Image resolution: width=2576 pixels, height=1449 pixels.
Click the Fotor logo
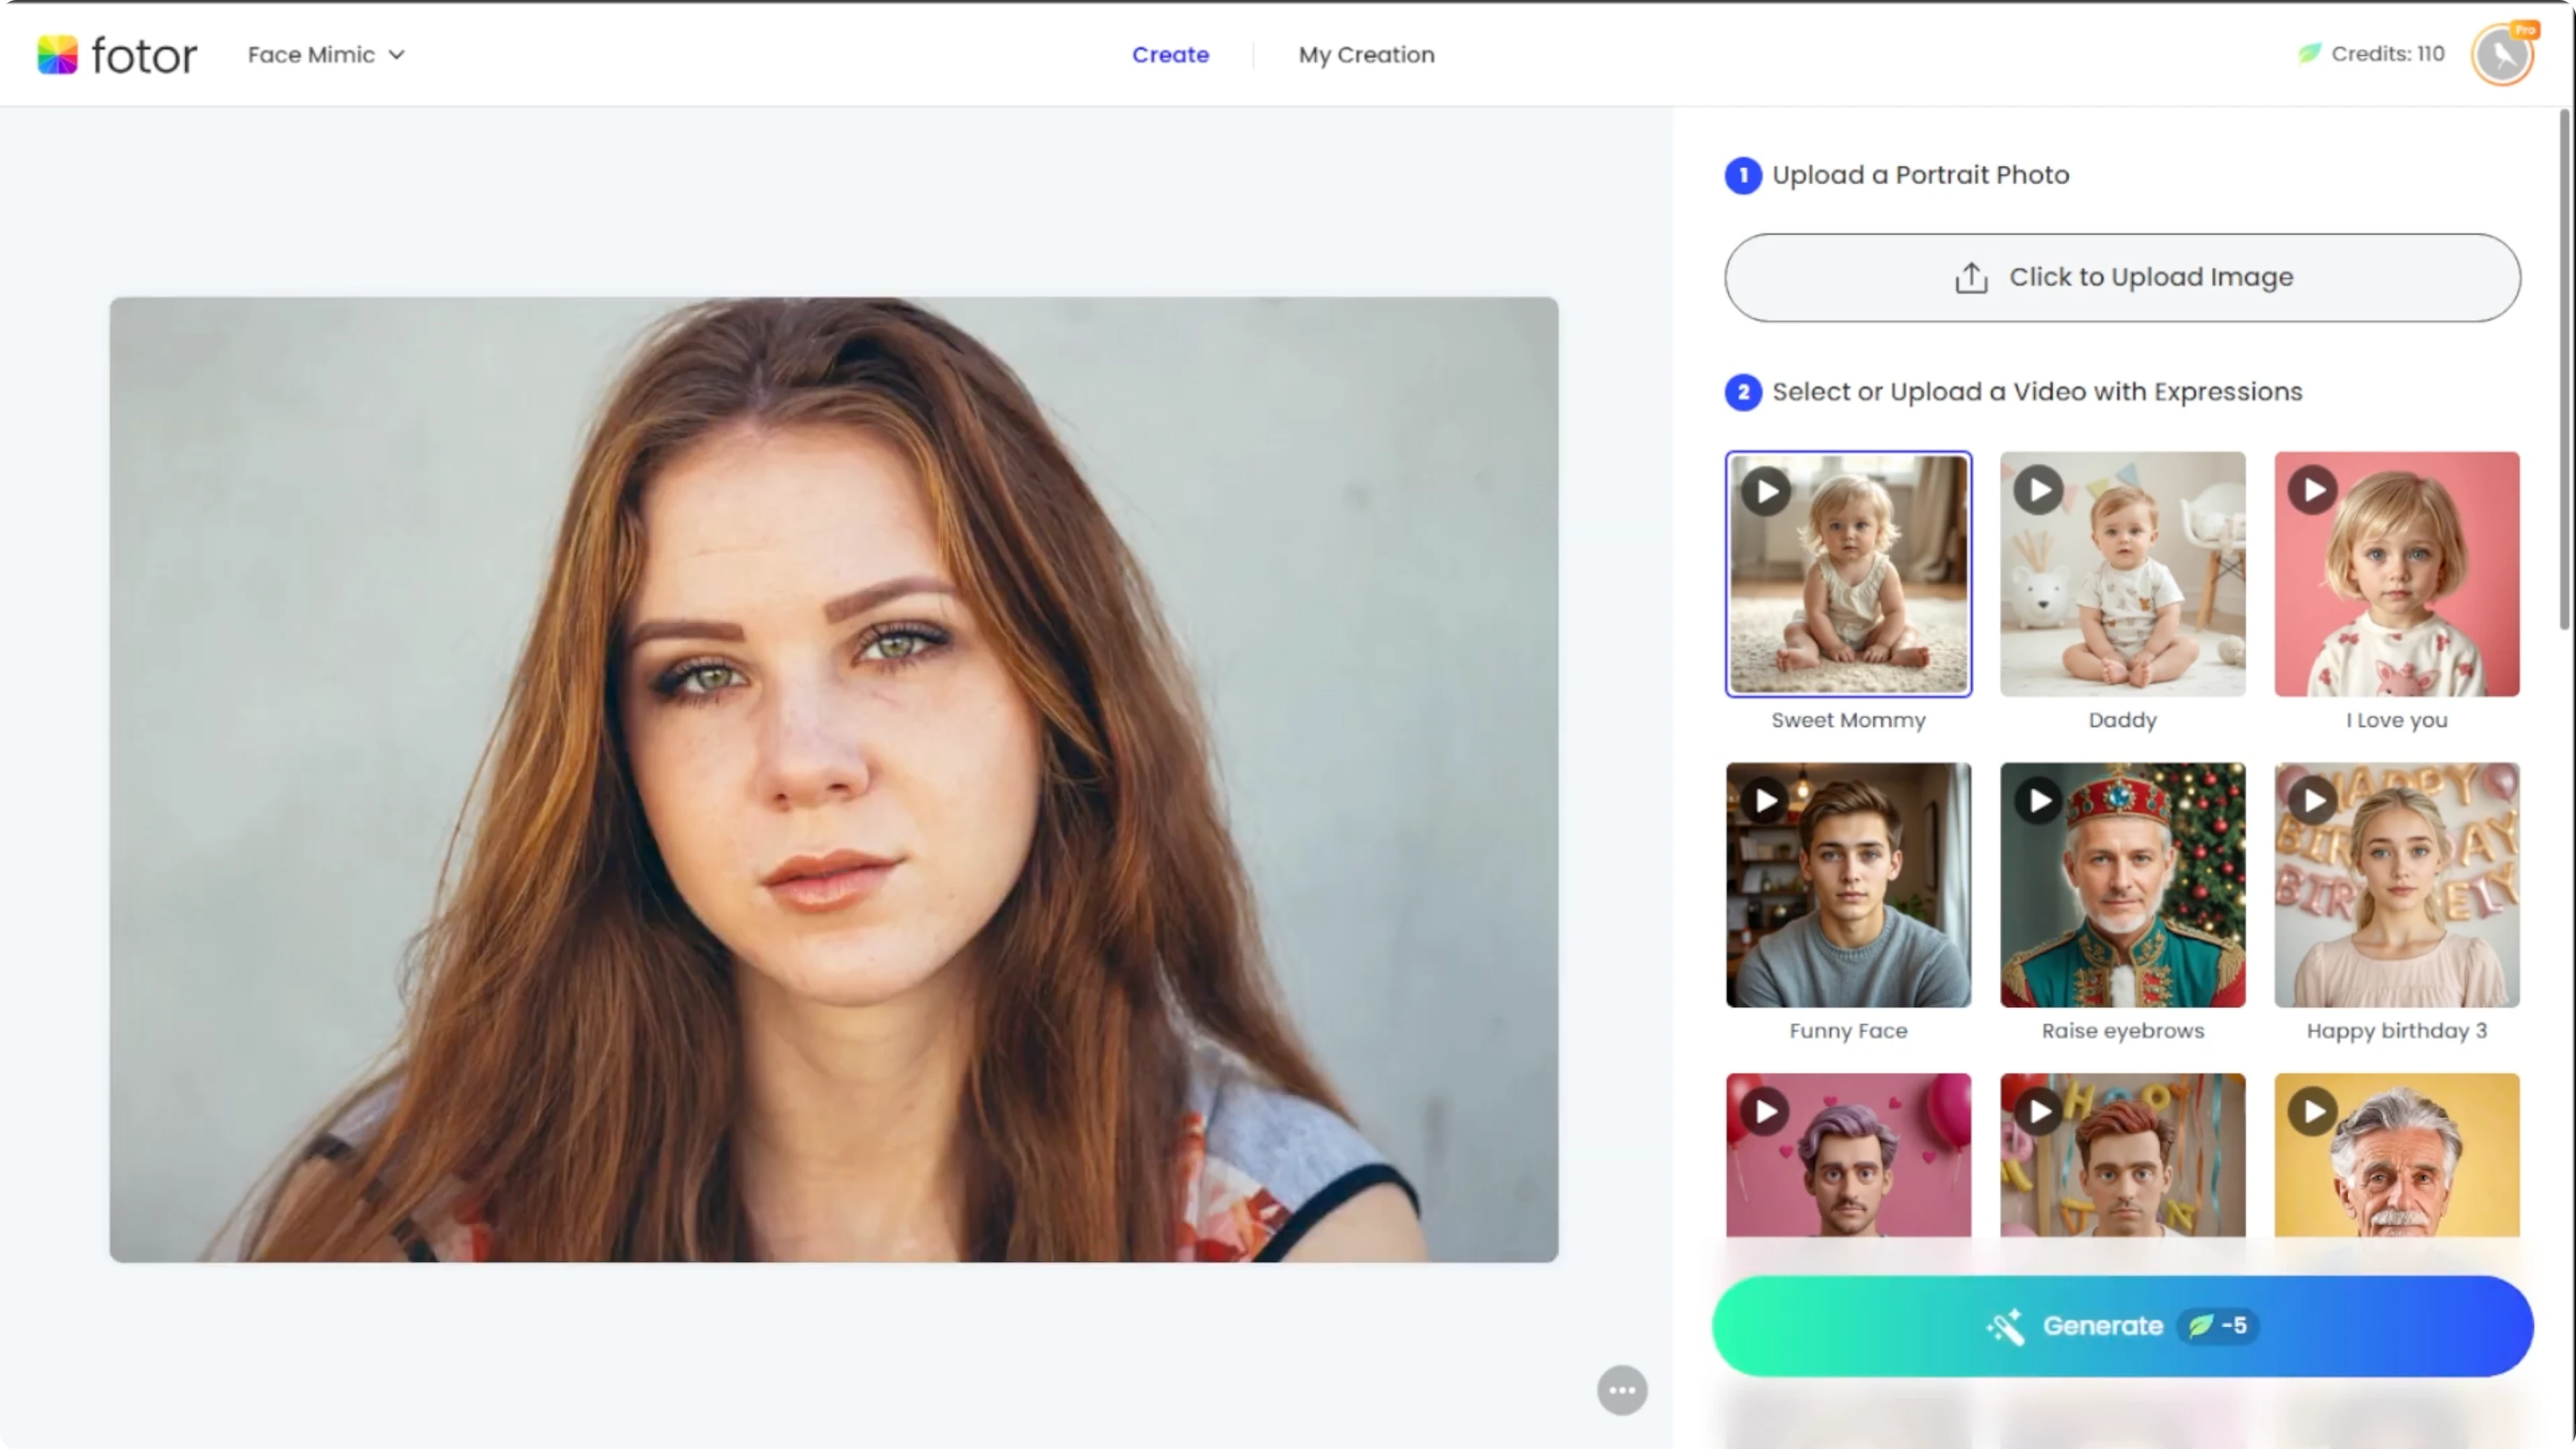click(x=117, y=55)
